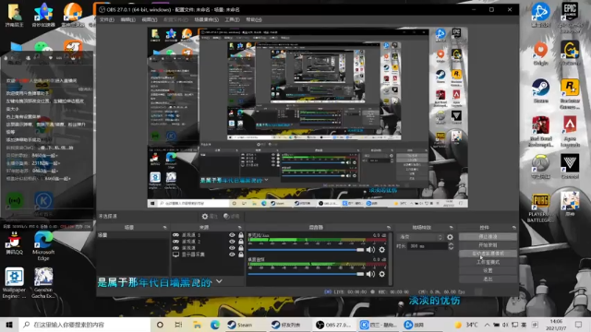Image resolution: width=591 pixels, height=332 pixels.
Task: Open Settings from the Controls panel
Action: pyautogui.click(x=488, y=270)
